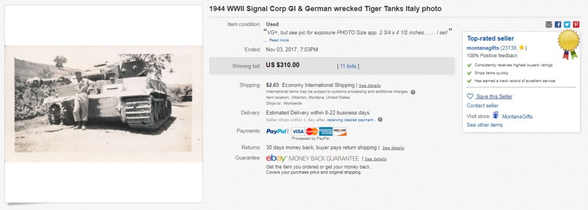Pin listing on Pinterest
The width and height of the screenshot is (588, 210).
[x=576, y=24]
